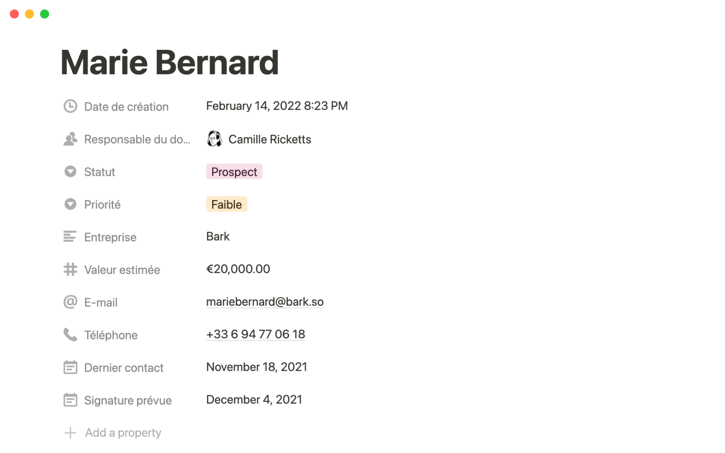Click the Marie Bernard page title
The image size is (725, 453).
[x=170, y=63]
